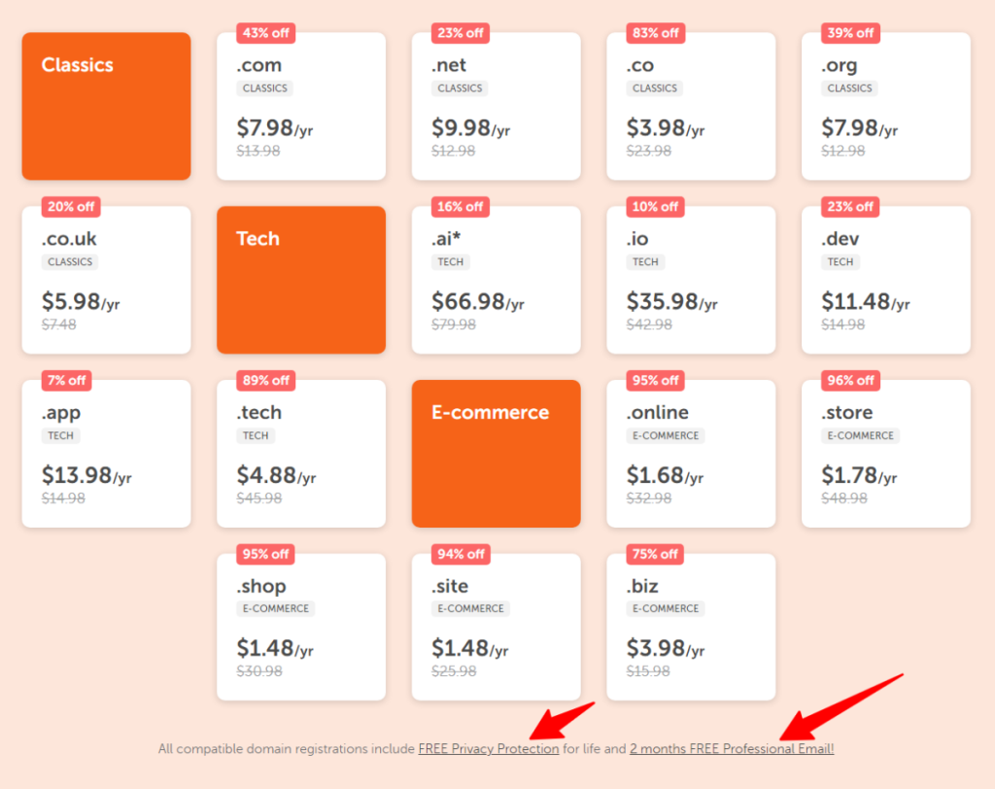Click the .ai domain pricing card

pos(496,281)
